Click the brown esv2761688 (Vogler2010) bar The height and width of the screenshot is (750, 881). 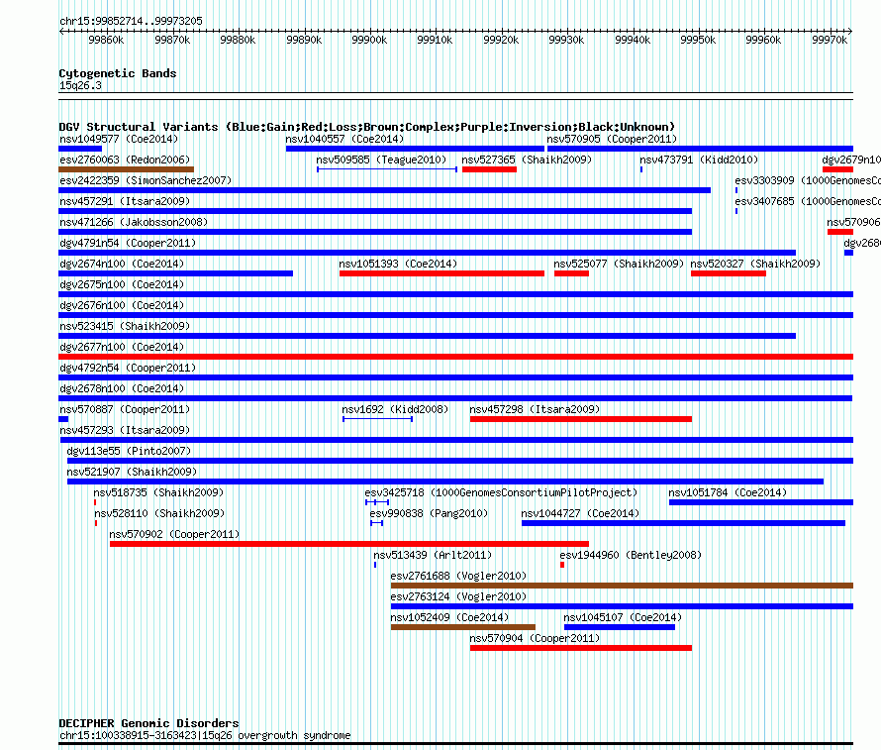[622, 586]
